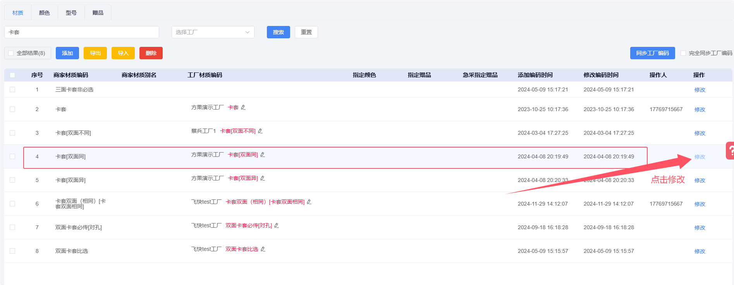
Task: Click edit pencil next to 双面卡套比选
Action: [x=263, y=249]
